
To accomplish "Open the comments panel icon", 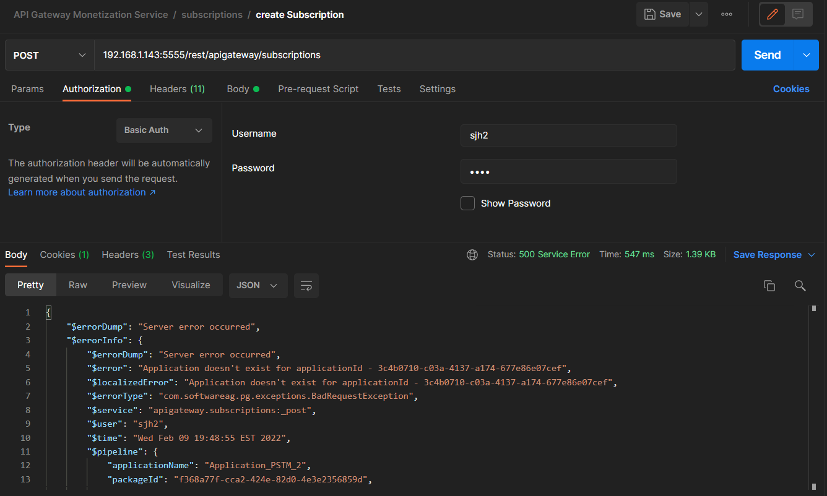I will (799, 14).
